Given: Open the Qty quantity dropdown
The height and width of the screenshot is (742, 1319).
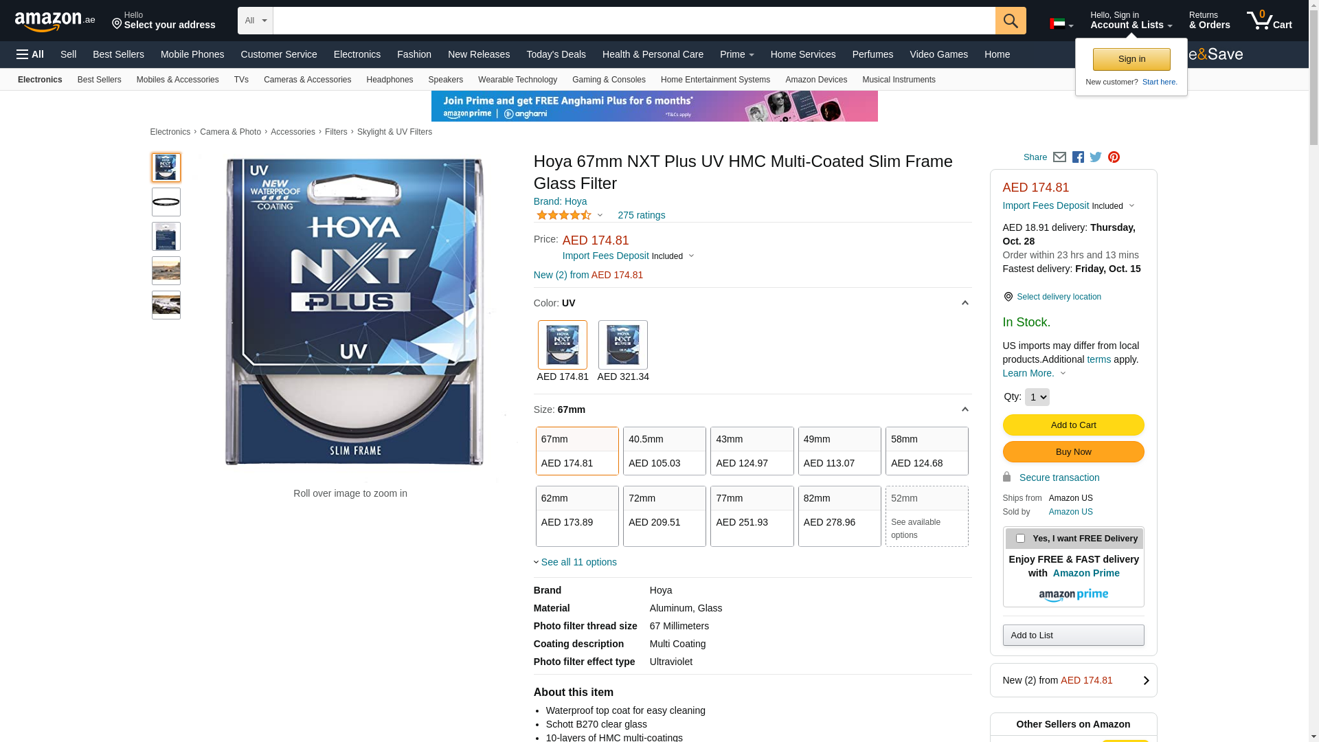Looking at the screenshot, I should point(1037,397).
